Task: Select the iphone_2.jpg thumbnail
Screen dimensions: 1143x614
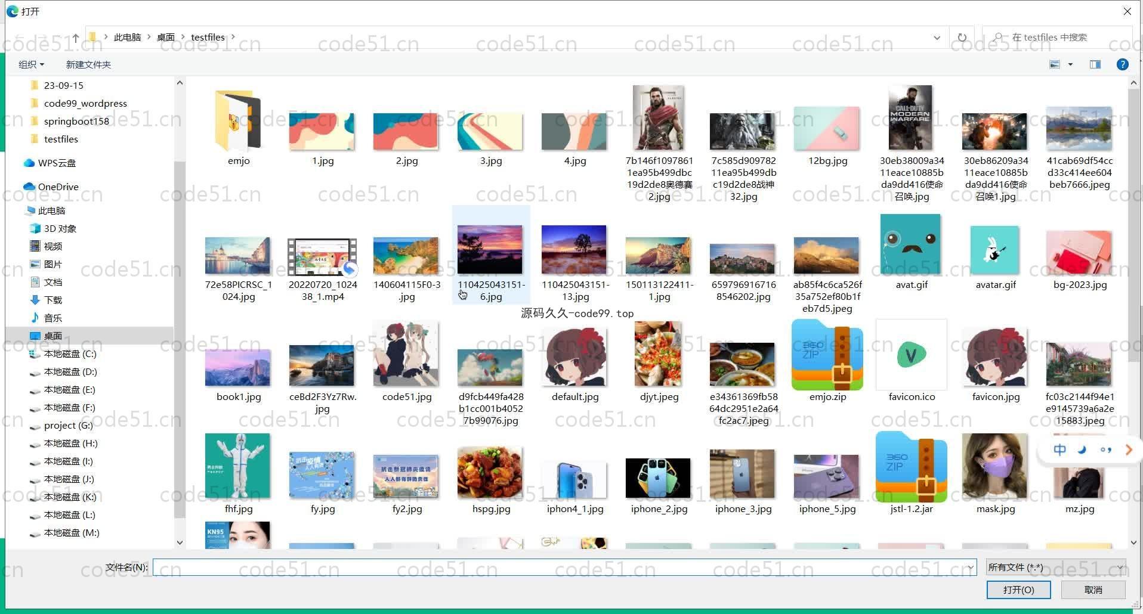Action: coord(659,478)
